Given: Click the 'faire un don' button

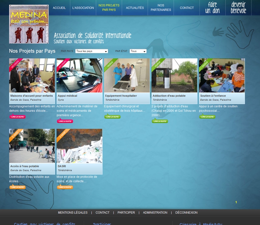Looking at the screenshot, I should [x=213, y=8].
